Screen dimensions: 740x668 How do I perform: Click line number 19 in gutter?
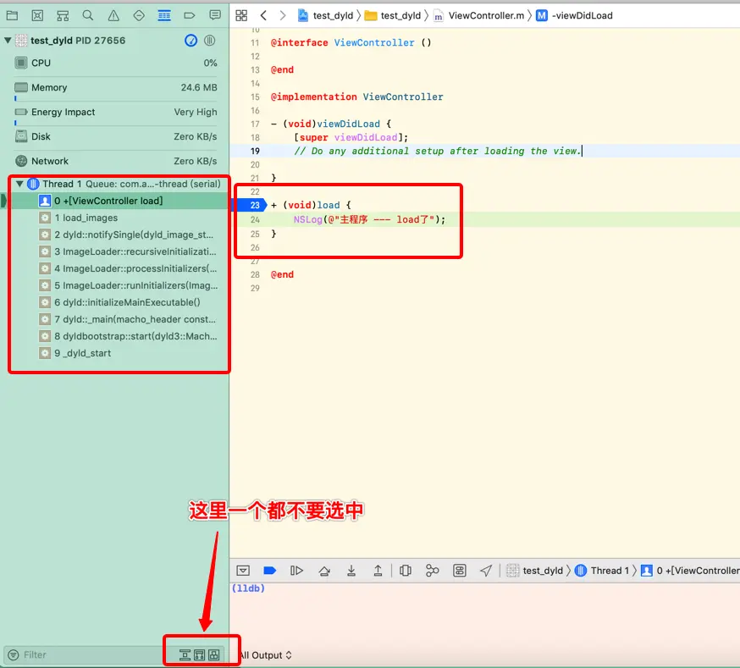[x=256, y=151]
